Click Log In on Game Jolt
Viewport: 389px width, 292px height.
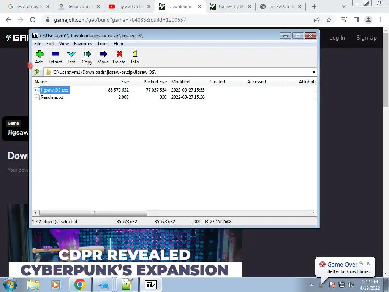337,38
